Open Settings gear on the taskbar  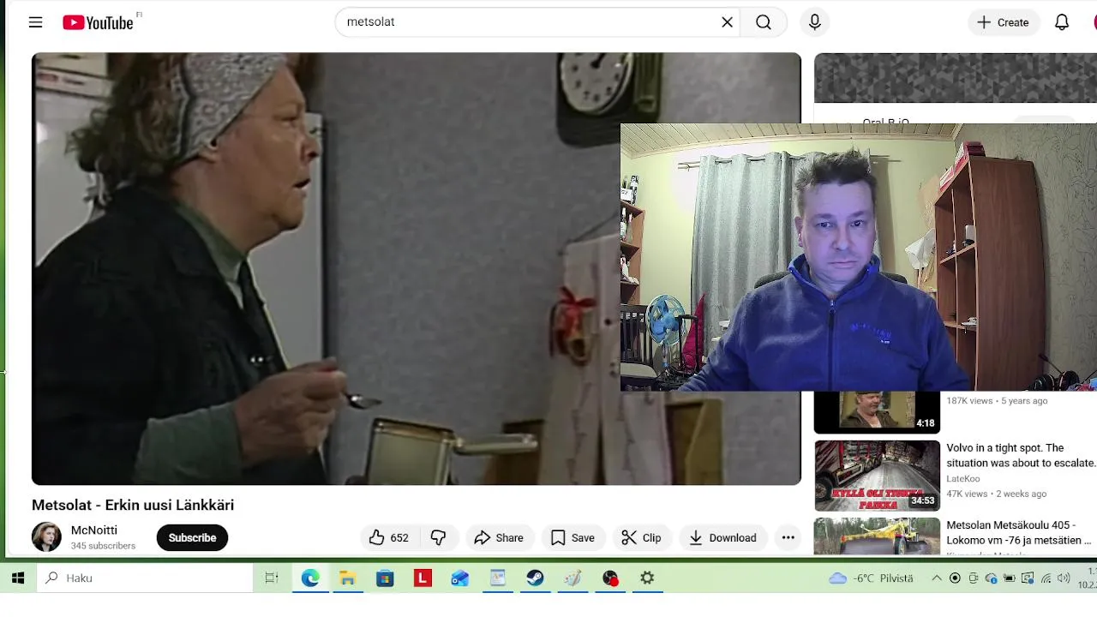pos(648,578)
